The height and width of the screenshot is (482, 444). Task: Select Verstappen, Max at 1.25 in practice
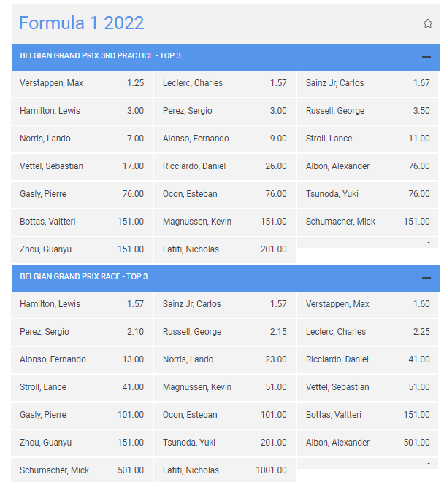coord(82,84)
